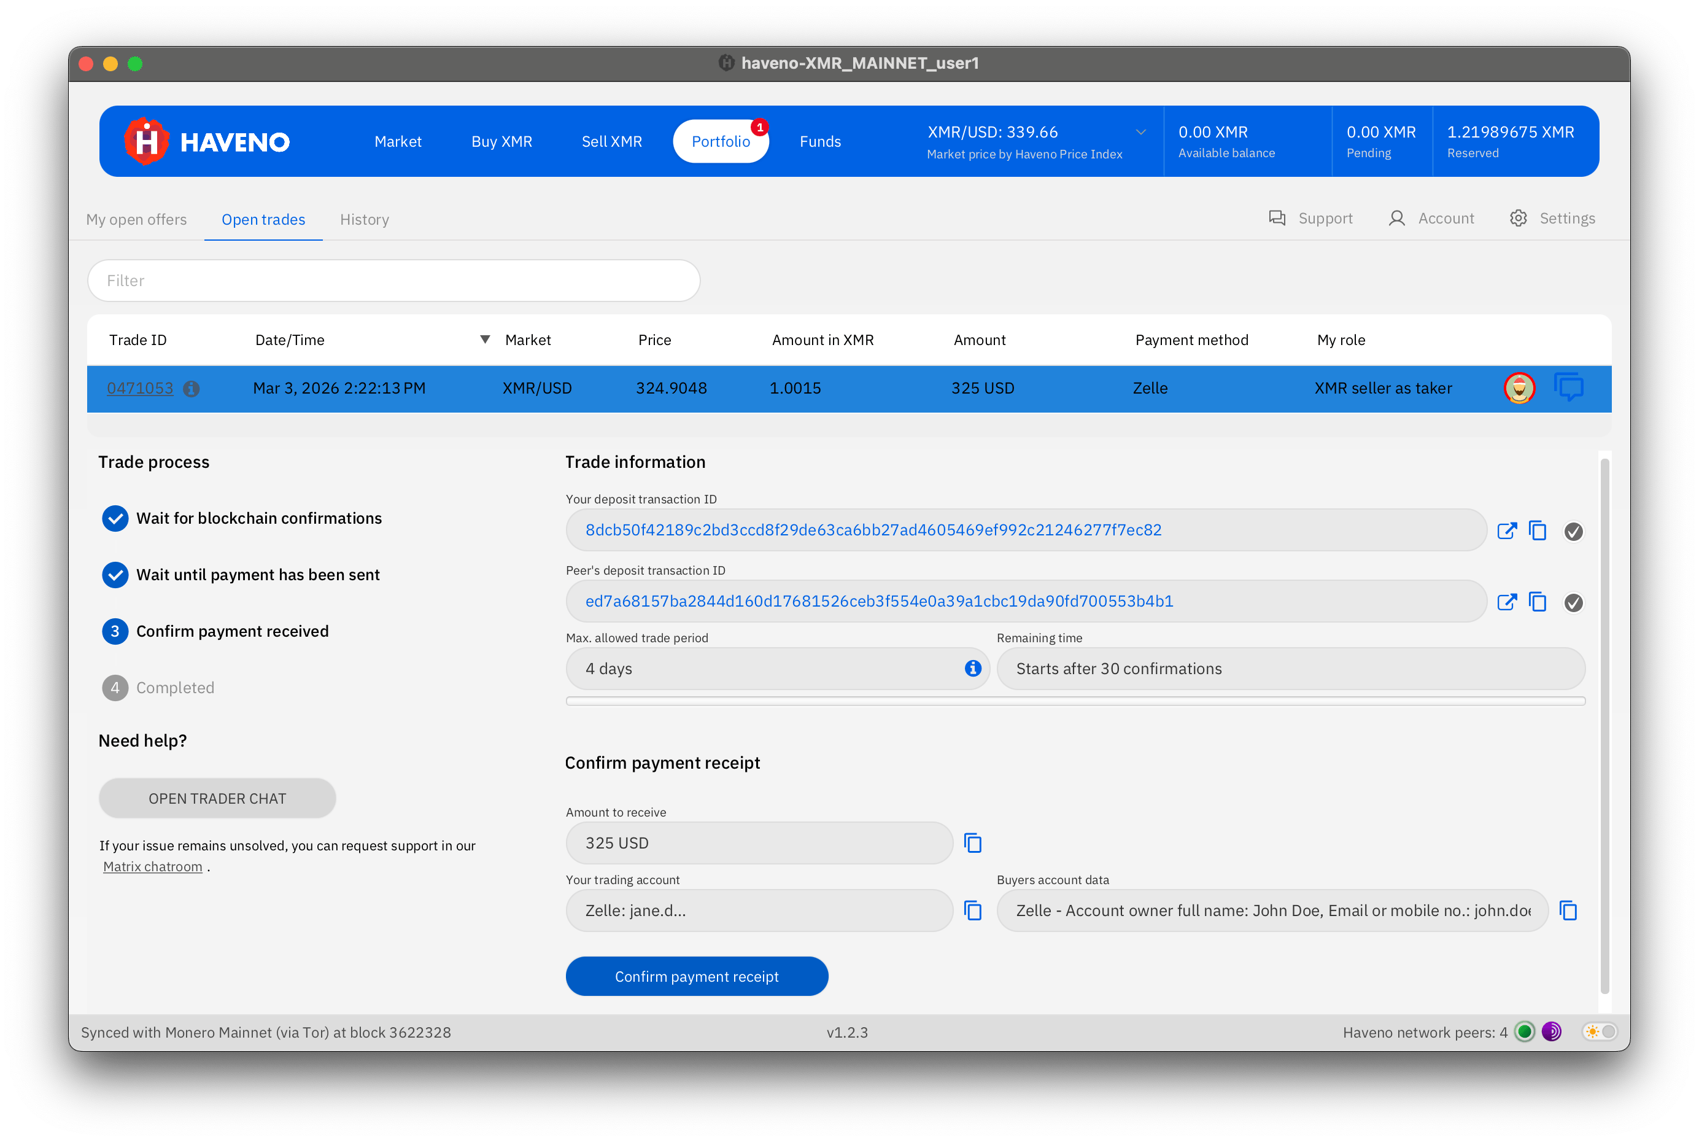Open the Funds menu
Viewport: 1699px width, 1142px height.
819,141
